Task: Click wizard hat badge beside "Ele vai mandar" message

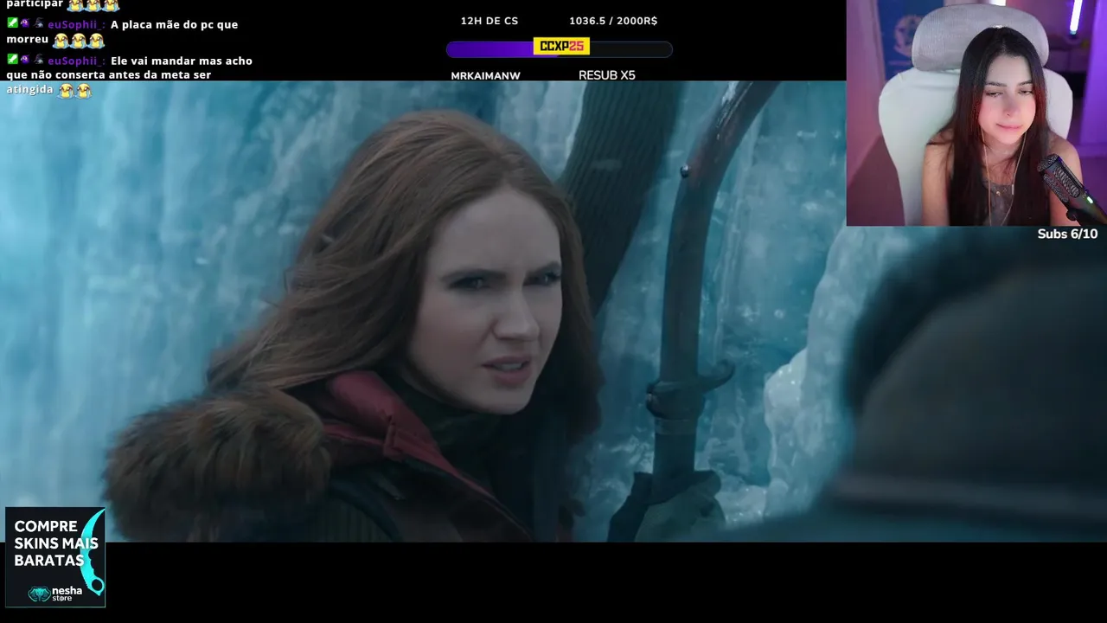Action: [x=39, y=60]
